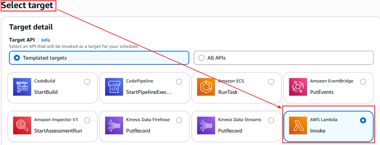380x145 pixels.
Task: Choose the Amazon Inspector V1 radio button
Action: 87,120
